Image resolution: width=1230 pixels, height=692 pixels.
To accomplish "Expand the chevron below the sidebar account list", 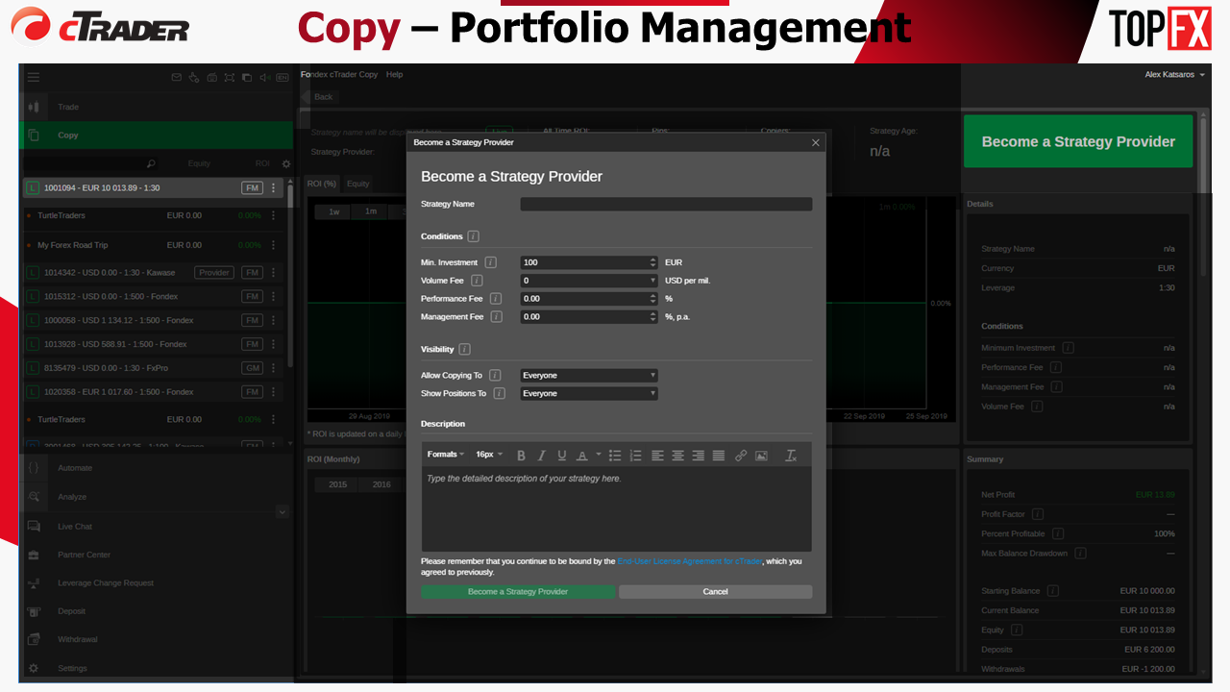I will 282,513.
